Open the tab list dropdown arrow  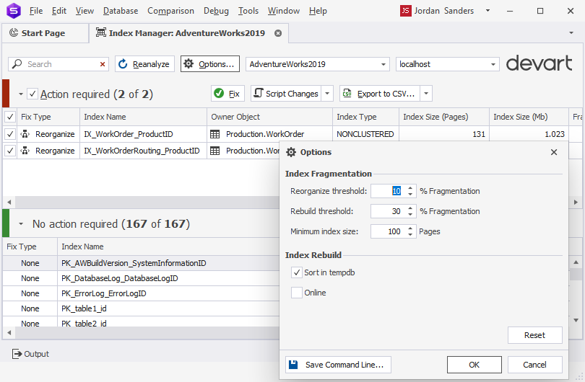[571, 32]
